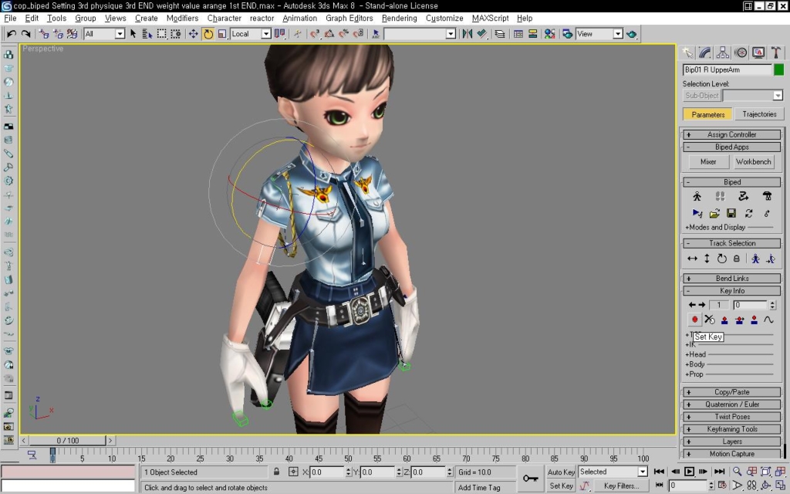Open the MAXScript menu
The height and width of the screenshot is (494, 790).
(490, 19)
